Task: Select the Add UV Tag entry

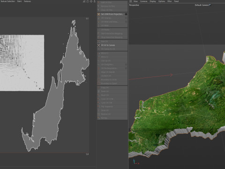Action: click(x=112, y=2)
